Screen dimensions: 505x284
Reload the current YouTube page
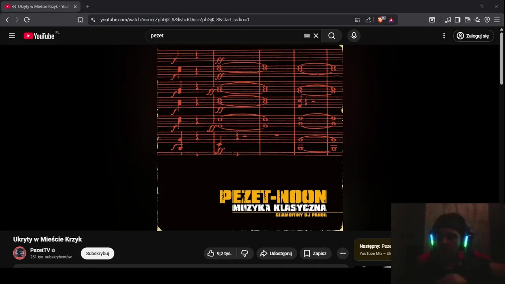(x=27, y=20)
